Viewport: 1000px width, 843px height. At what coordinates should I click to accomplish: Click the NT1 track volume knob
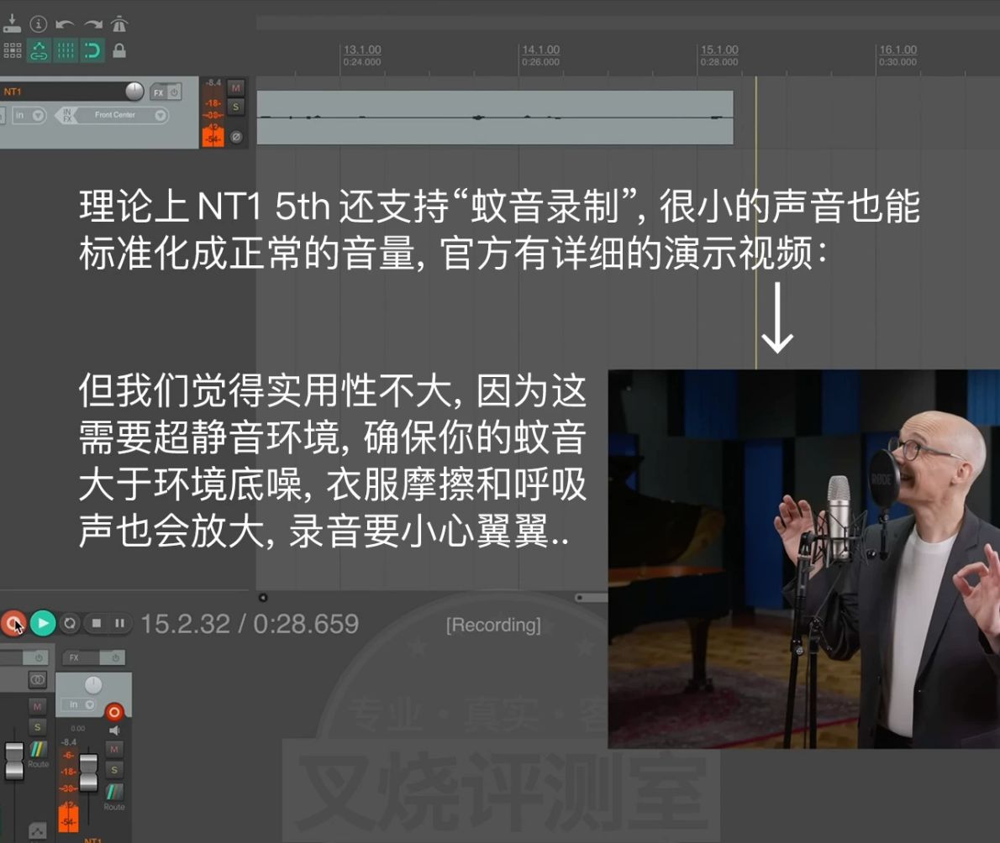point(134,92)
